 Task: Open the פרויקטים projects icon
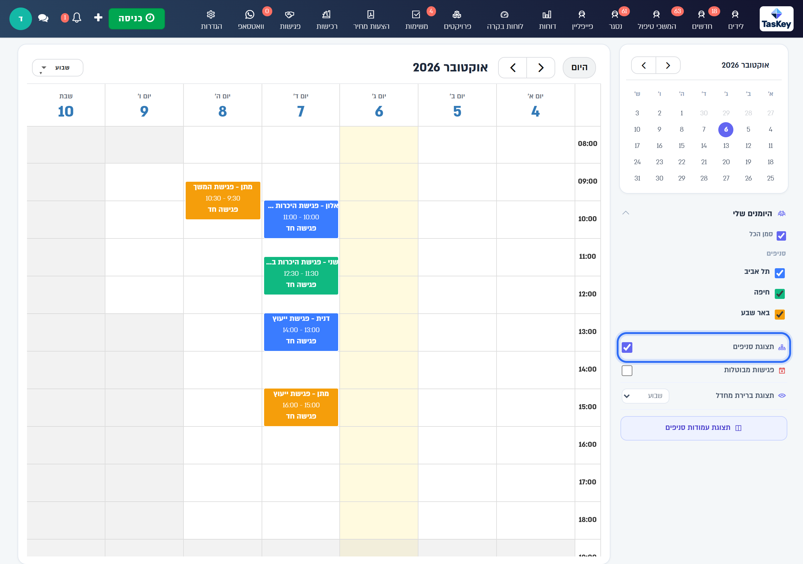click(x=457, y=15)
